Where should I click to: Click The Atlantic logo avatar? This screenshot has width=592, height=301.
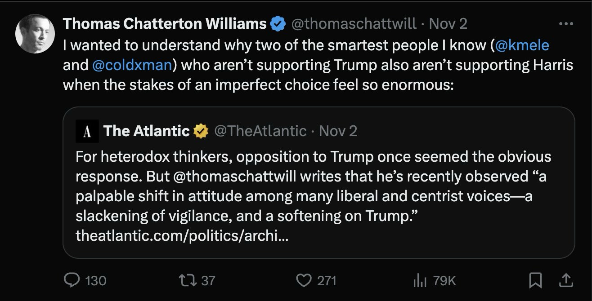coord(87,132)
